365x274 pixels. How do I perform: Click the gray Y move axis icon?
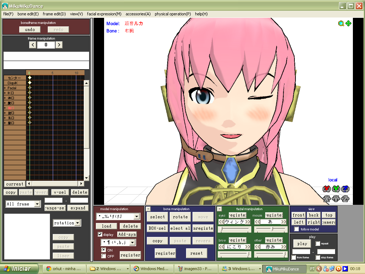(336, 199)
